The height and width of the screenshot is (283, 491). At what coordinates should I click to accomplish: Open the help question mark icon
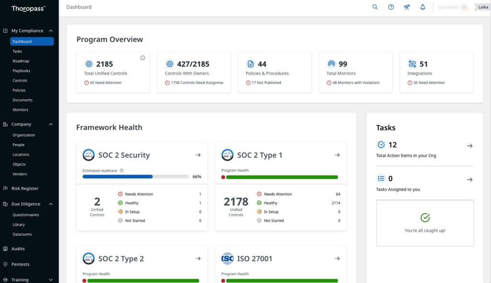point(391,7)
